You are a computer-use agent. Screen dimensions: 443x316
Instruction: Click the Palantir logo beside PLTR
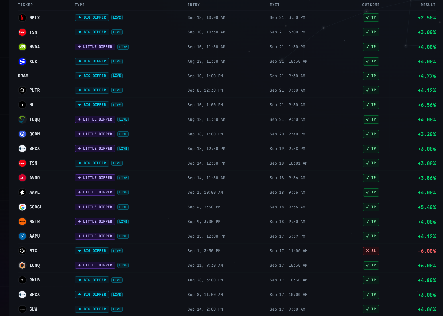click(22, 90)
